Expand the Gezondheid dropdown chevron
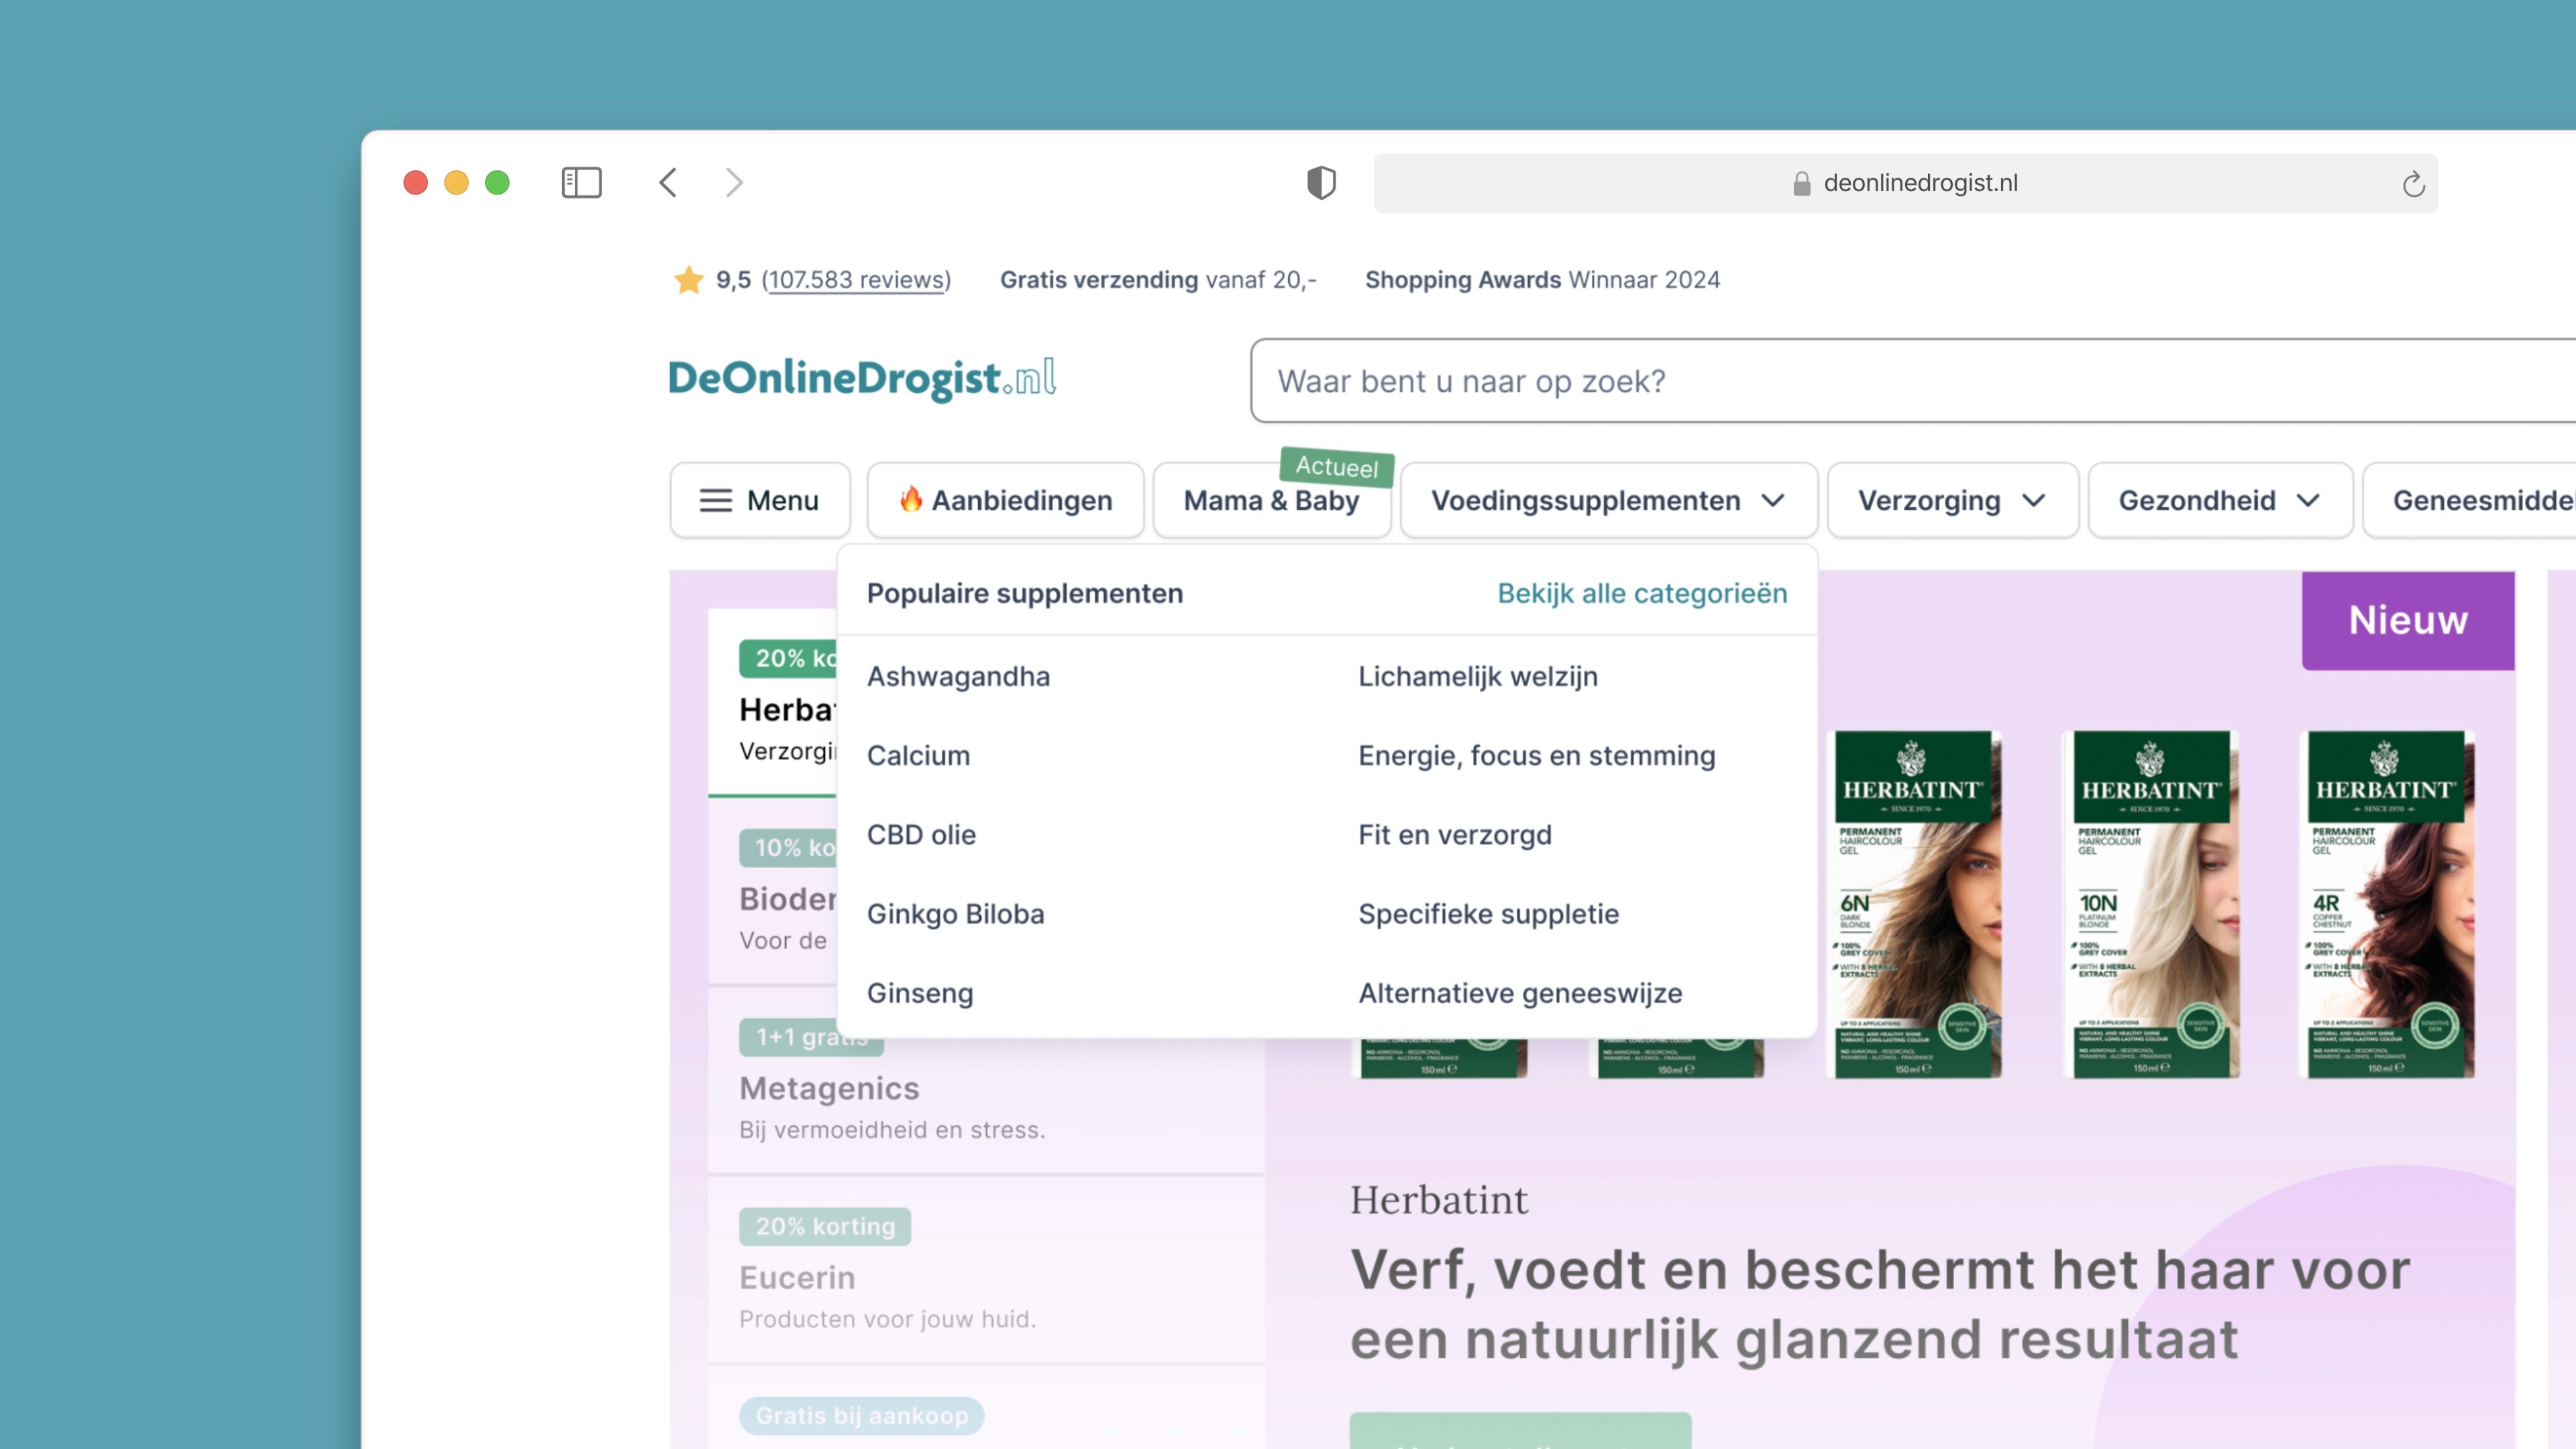Image resolution: width=2576 pixels, height=1449 pixels. coord(2308,500)
